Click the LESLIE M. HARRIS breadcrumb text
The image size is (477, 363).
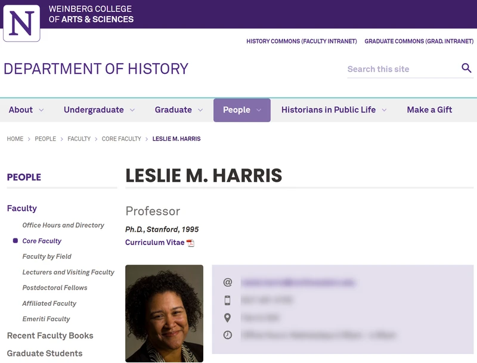176,139
